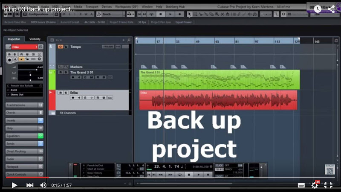The height and width of the screenshot is (192, 341).
Task: Open the Touch automation mode dropdown
Action: (x=113, y=14)
